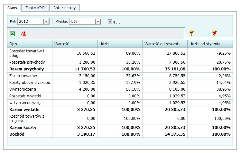Clear filter using funnel with red X
This screenshot has width=240, height=153.
click(x=214, y=33)
